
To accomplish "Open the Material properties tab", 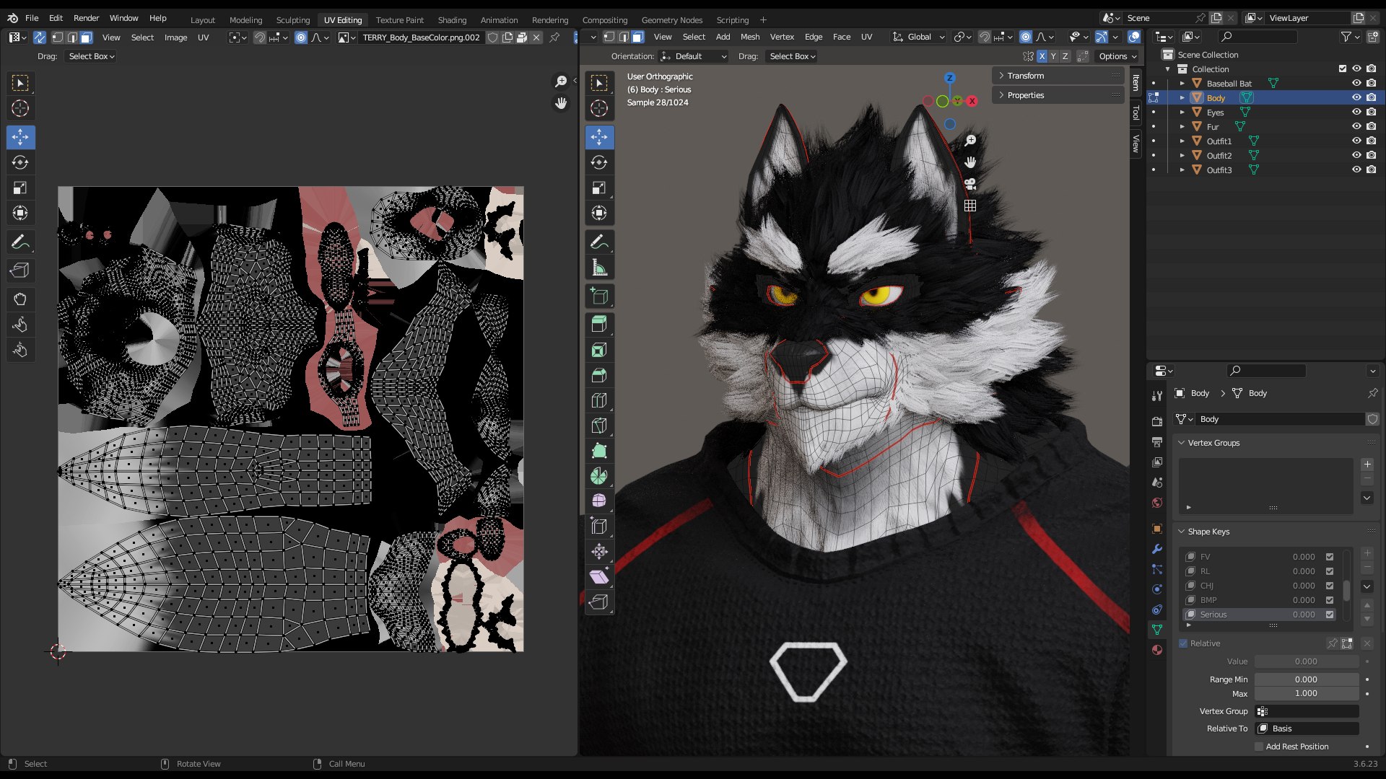I will (x=1157, y=650).
